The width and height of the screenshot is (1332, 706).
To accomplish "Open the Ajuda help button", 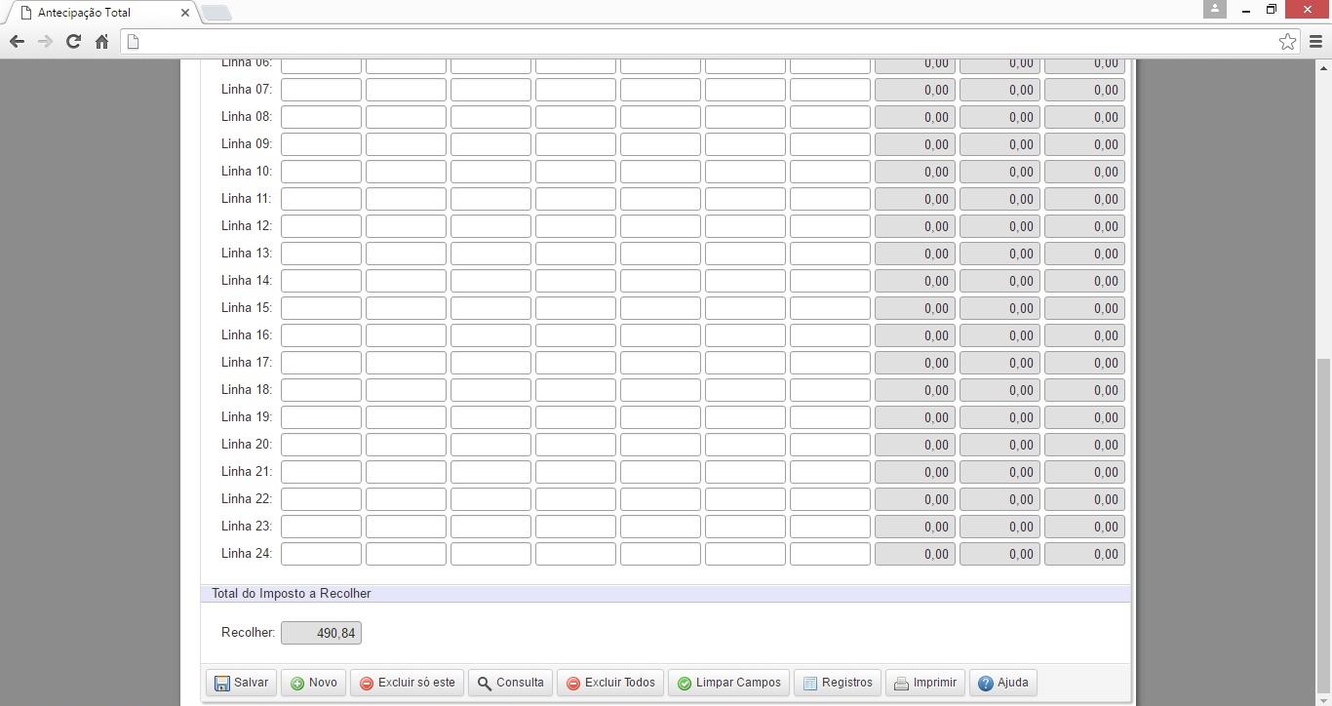I will (1003, 683).
